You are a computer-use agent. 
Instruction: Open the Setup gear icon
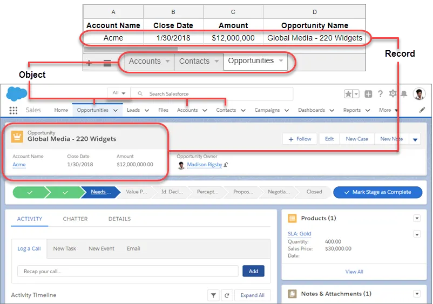pyautogui.click(x=393, y=94)
